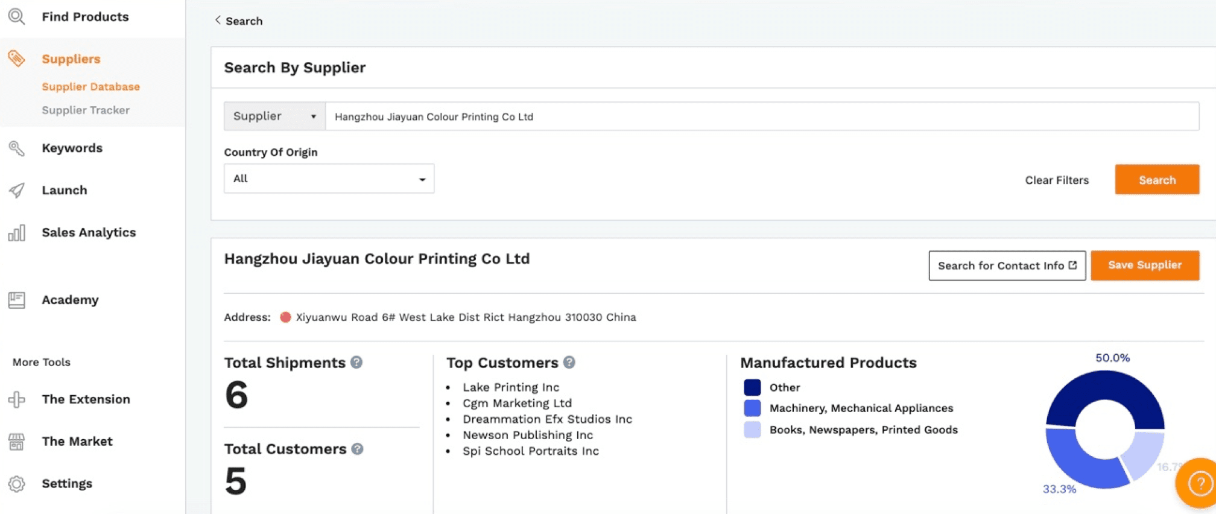Viewport: 1216px width, 514px height.
Task: Click The Market storefront icon
Action: point(16,442)
